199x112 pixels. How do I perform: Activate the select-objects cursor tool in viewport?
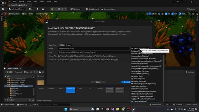147,14
